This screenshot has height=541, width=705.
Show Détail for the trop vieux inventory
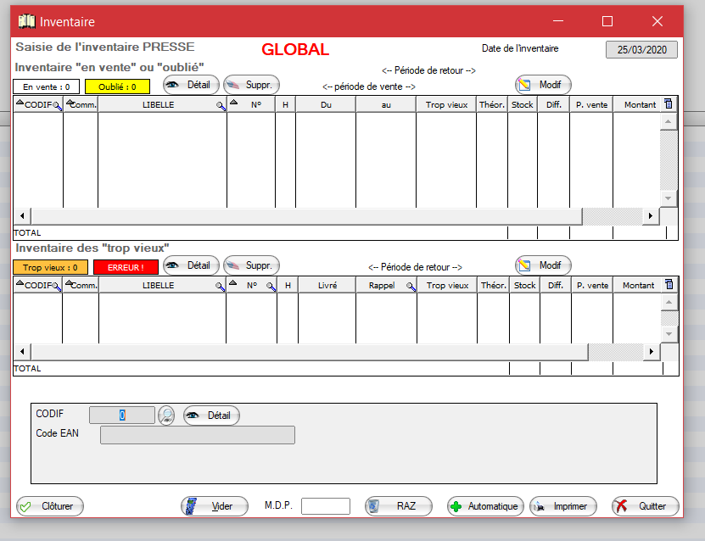click(191, 265)
